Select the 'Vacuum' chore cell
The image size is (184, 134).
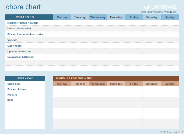(29, 40)
